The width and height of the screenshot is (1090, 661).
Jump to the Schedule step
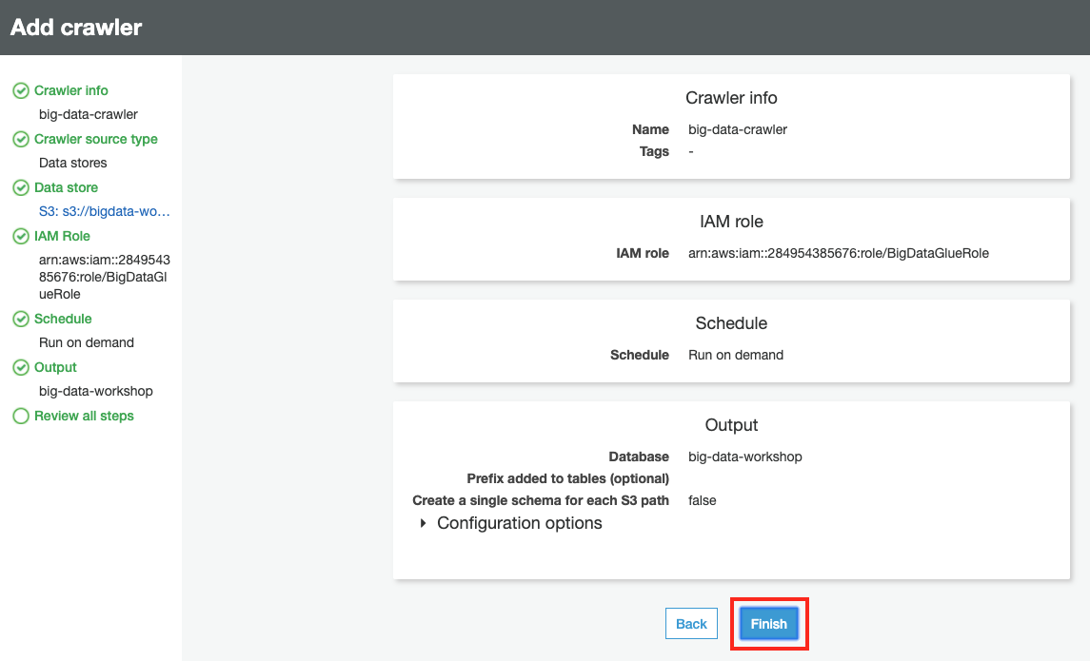(x=63, y=319)
